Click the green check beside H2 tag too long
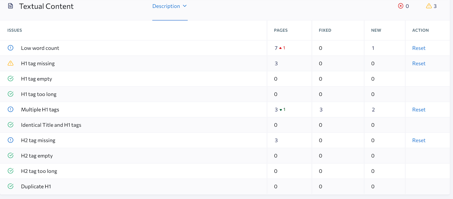The width and height of the screenshot is (453, 199). click(x=10, y=171)
